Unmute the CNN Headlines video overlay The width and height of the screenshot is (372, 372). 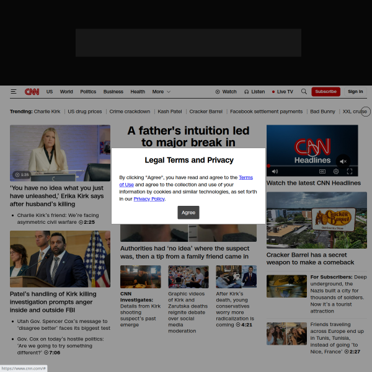(x=343, y=161)
